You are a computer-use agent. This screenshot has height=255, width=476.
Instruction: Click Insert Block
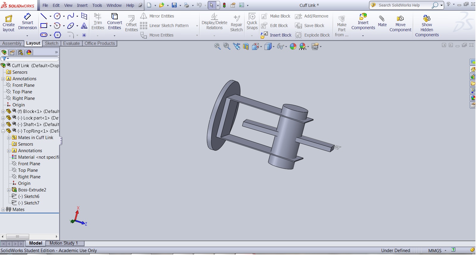pos(276,35)
